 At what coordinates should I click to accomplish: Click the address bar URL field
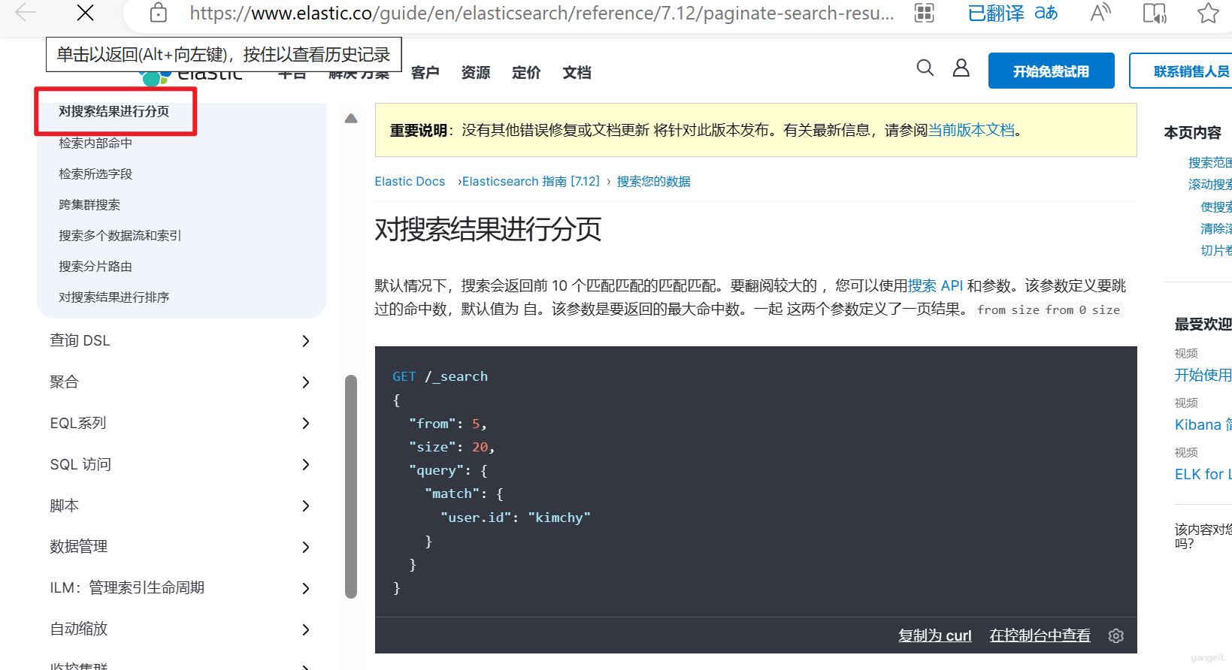coord(541,13)
